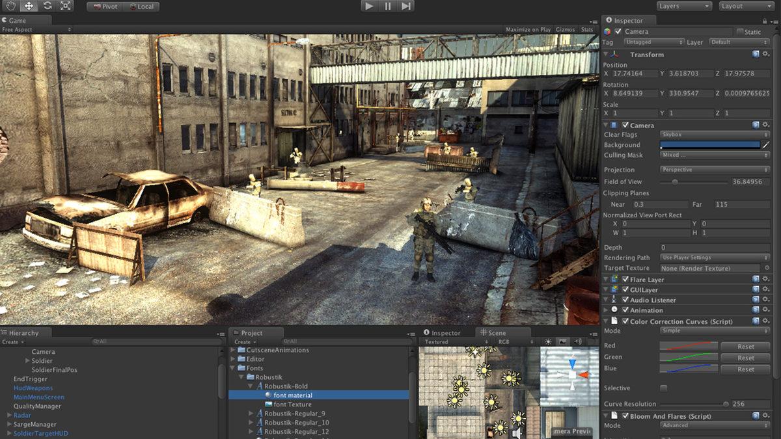Select the Hand tool in the toolbar
781x439 pixels.
(10, 6)
